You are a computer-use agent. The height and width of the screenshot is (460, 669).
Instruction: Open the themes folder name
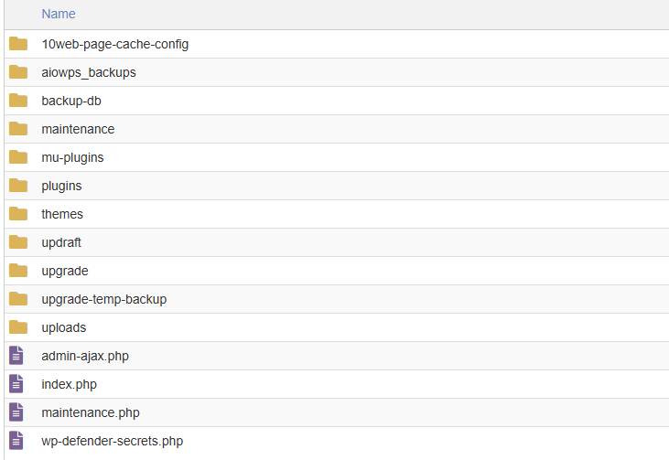point(62,214)
